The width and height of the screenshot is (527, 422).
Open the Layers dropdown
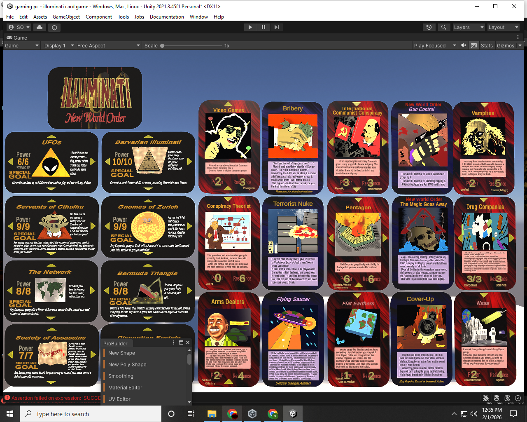click(x=469, y=27)
